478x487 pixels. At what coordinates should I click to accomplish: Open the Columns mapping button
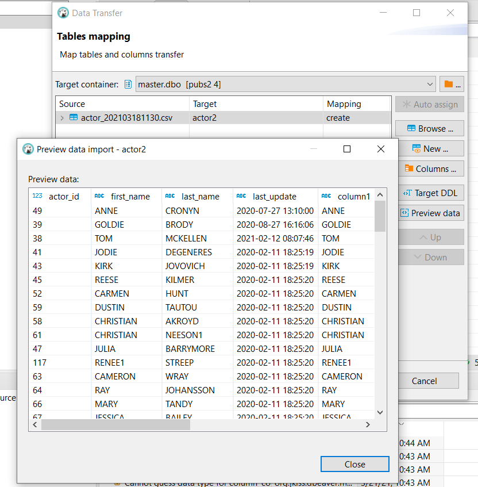pyautogui.click(x=430, y=168)
